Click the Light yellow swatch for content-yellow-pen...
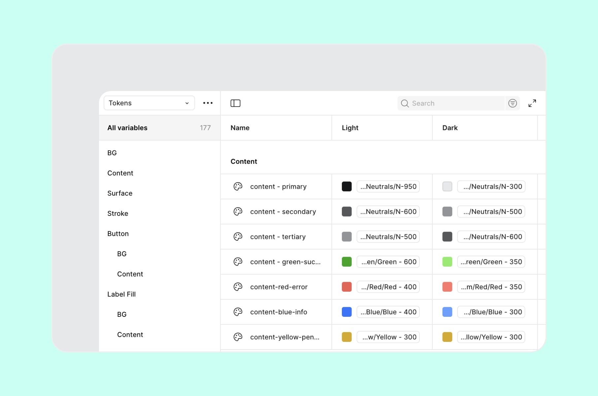Screen dimensions: 598x396 coord(347,337)
